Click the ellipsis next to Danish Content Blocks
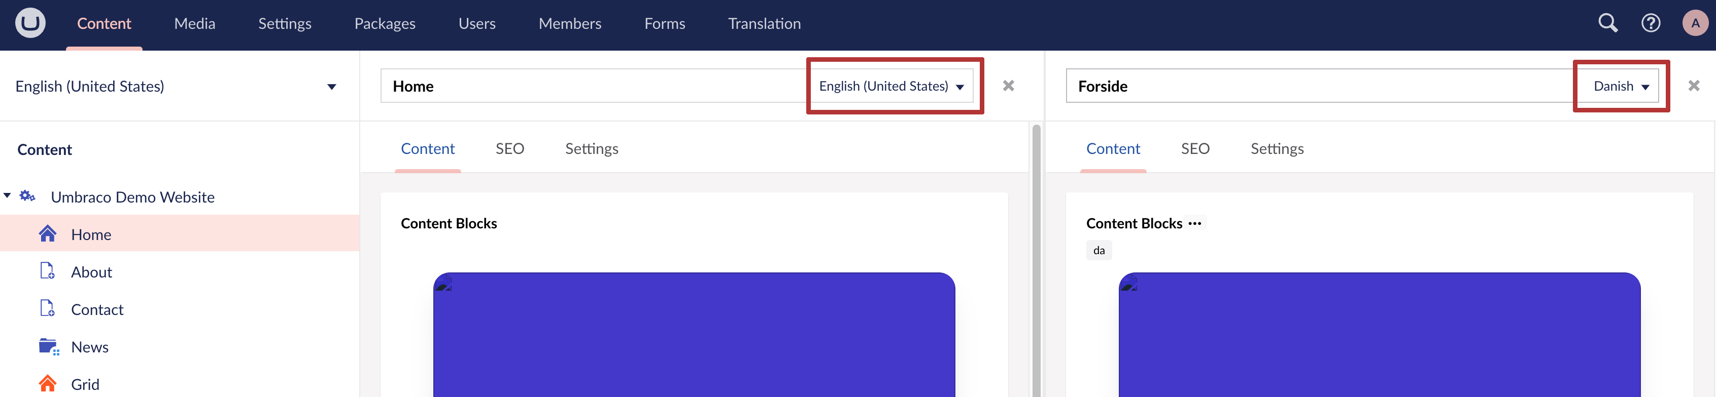Screen dimensions: 1716x397 pyautogui.click(x=1194, y=223)
